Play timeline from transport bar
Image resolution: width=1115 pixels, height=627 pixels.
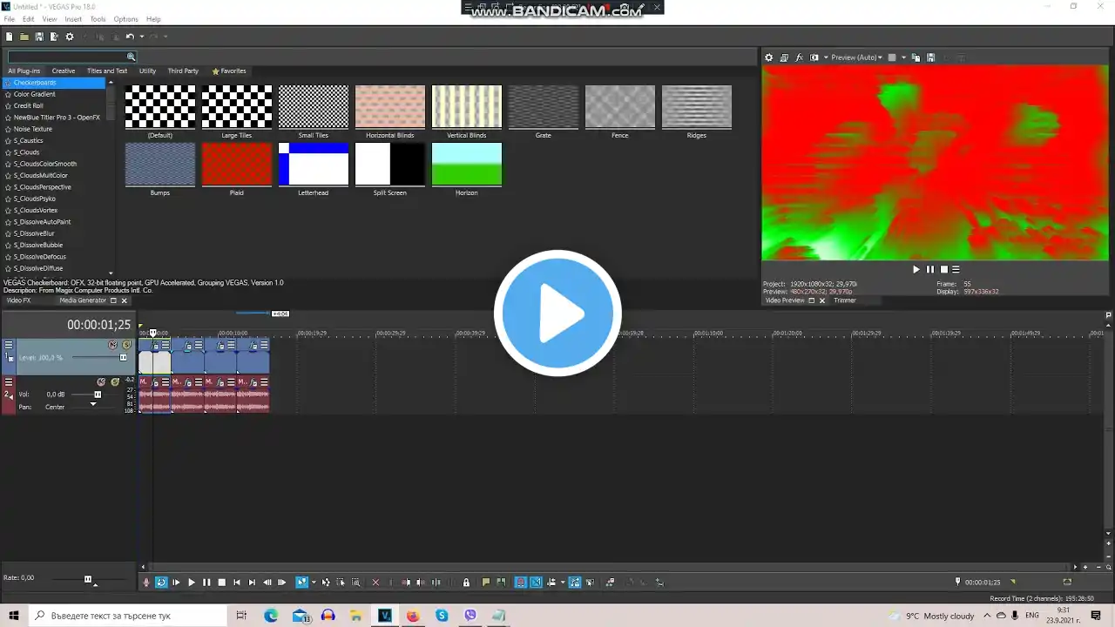pos(192,583)
